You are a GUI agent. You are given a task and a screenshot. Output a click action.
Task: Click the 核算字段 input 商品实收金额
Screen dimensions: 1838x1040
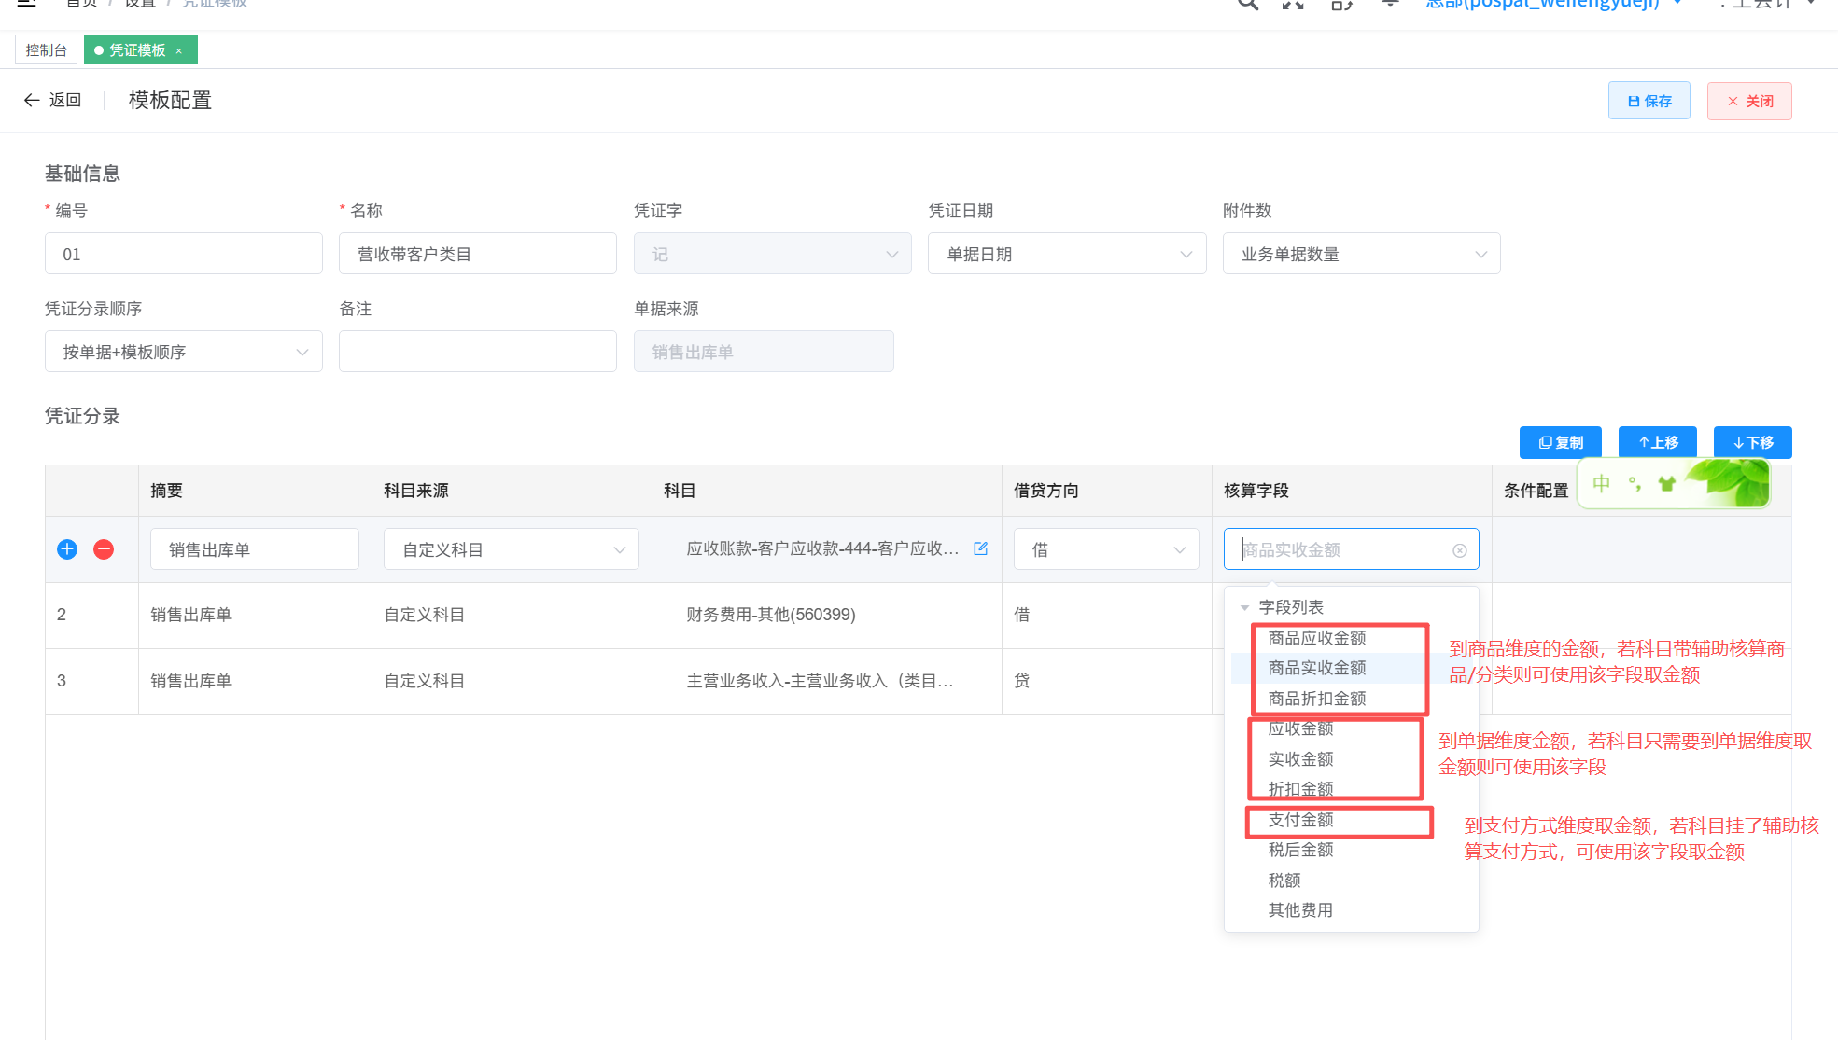(1351, 549)
